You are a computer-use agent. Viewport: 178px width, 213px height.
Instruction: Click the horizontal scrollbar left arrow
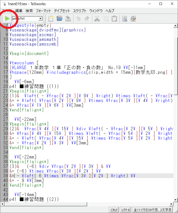[x=2, y=204]
